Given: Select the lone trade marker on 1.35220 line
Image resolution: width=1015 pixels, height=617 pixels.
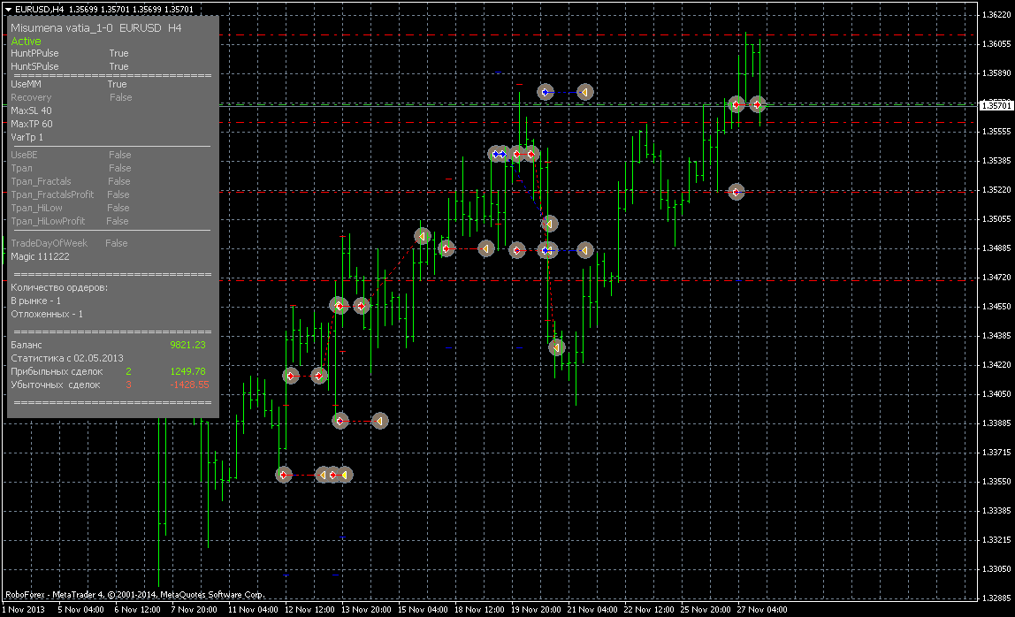Looking at the screenshot, I should click(736, 192).
